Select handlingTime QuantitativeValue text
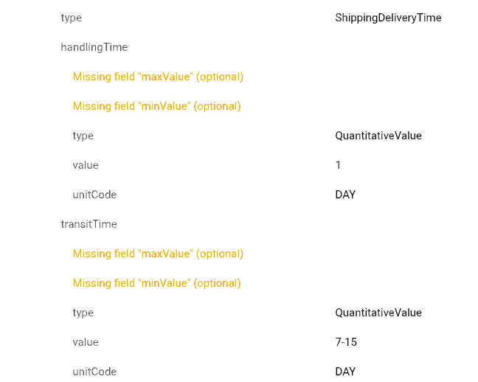The width and height of the screenshot is (478, 382). [x=378, y=136]
